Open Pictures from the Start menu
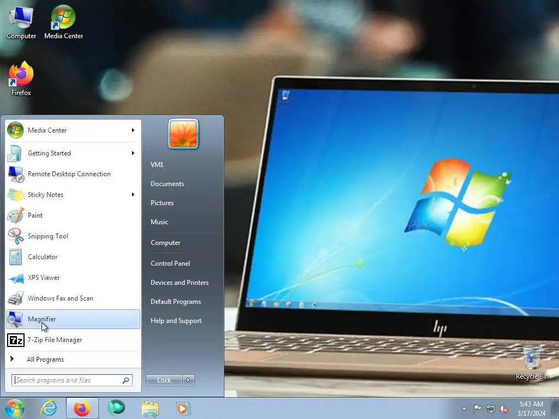The width and height of the screenshot is (559, 419). click(x=162, y=203)
